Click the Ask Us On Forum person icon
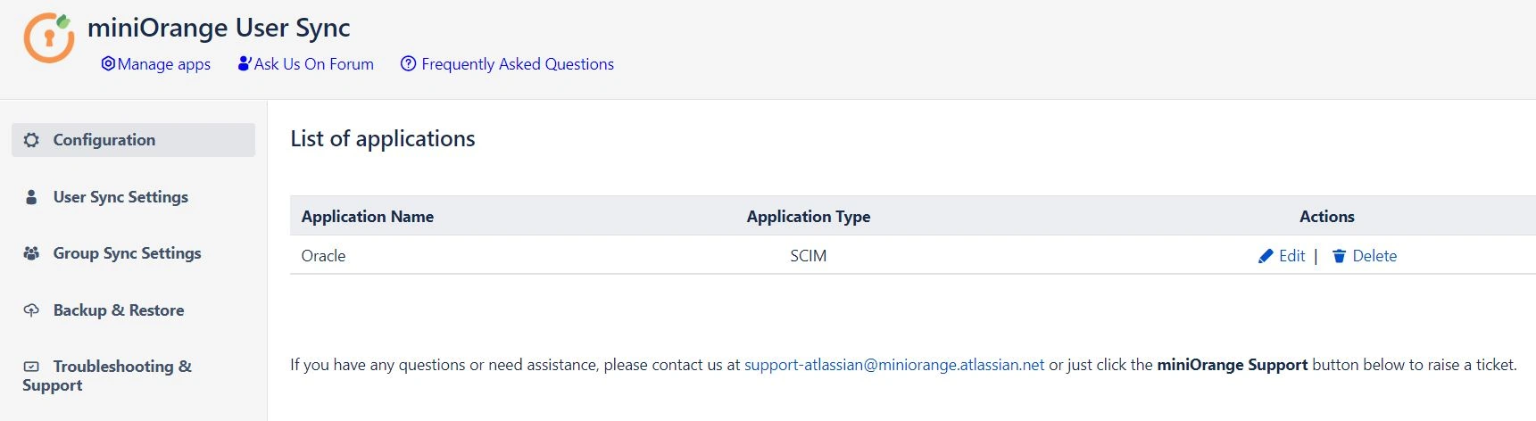 click(x=244, y=64)
